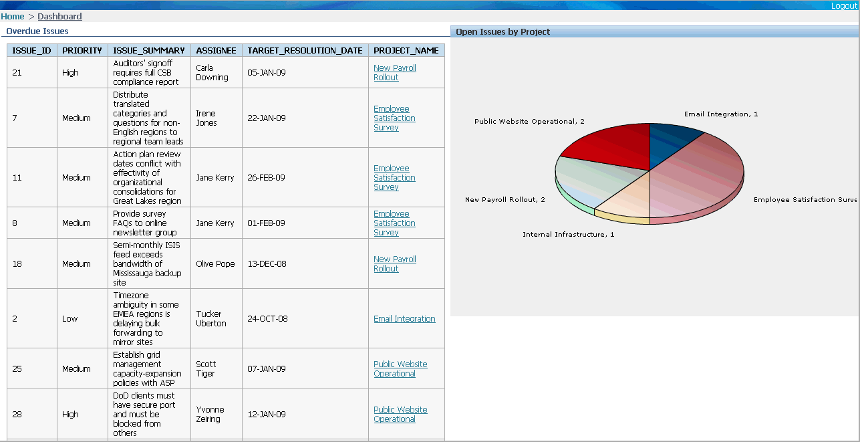The image size is (860, 442).
Task: Open New Payroll Rollout link for issue 18
Action: [x=394, y=263]
